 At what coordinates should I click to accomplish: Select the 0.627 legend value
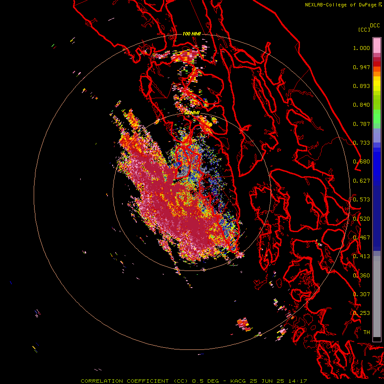(x=361, y=181)
